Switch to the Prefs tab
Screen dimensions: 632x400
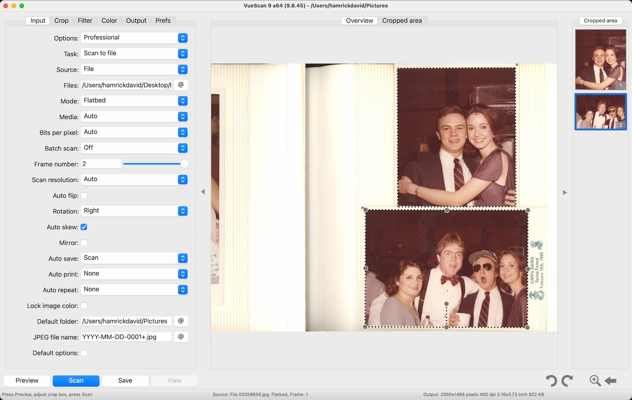pyautogui.click(x=163, y=21)
